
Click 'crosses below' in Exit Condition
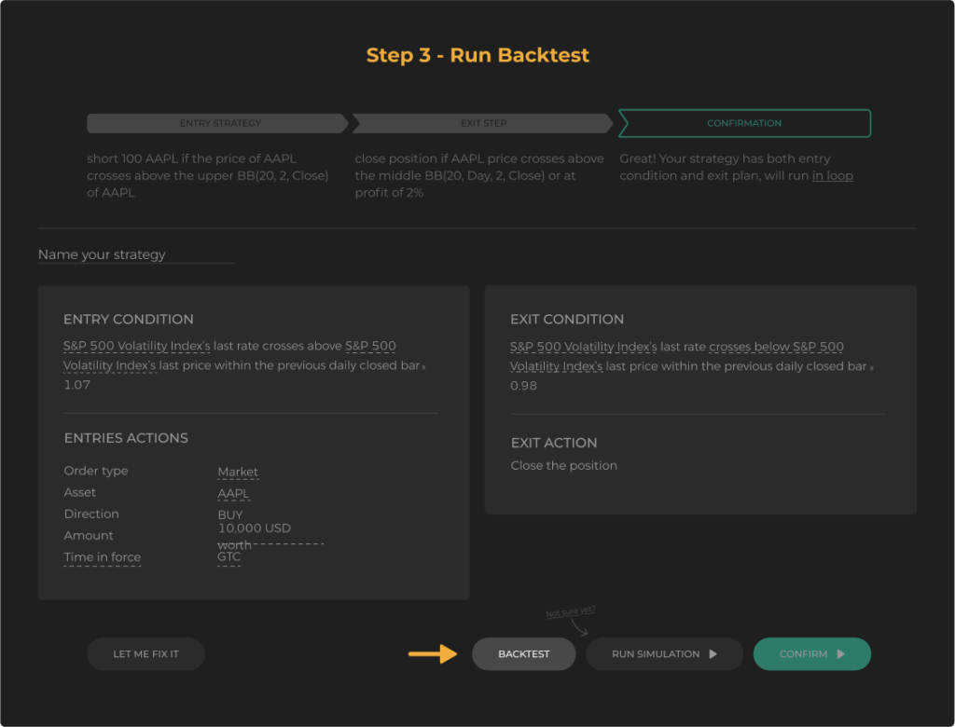pos(749,347)
